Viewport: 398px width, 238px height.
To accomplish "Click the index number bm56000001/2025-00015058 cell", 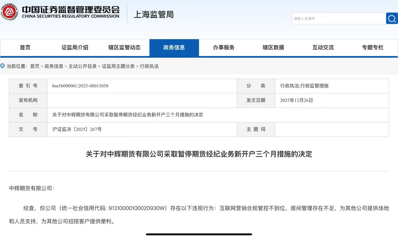I will (x=80, y=86).
